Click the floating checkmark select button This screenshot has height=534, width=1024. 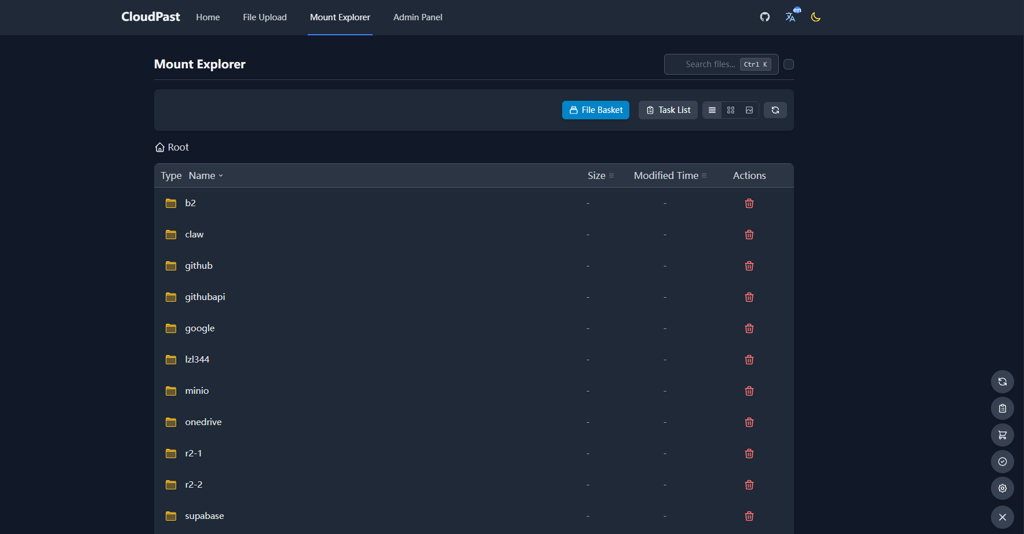click(1003, 462)
